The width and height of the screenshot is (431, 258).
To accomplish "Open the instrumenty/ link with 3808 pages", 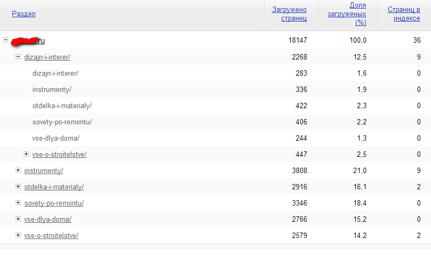I will pos(44,171).
